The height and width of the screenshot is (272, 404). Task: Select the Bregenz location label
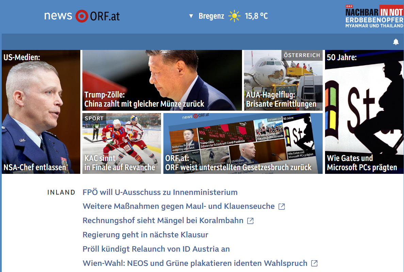click(x=211, y=16)
